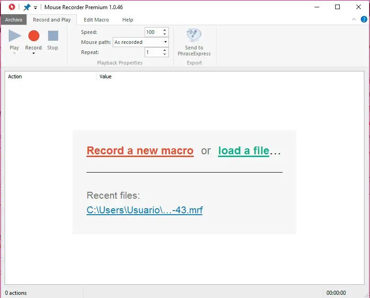The image size is (370, 298).
Task: Expand the Record button dropdown arrow
Action: point(33,53)
